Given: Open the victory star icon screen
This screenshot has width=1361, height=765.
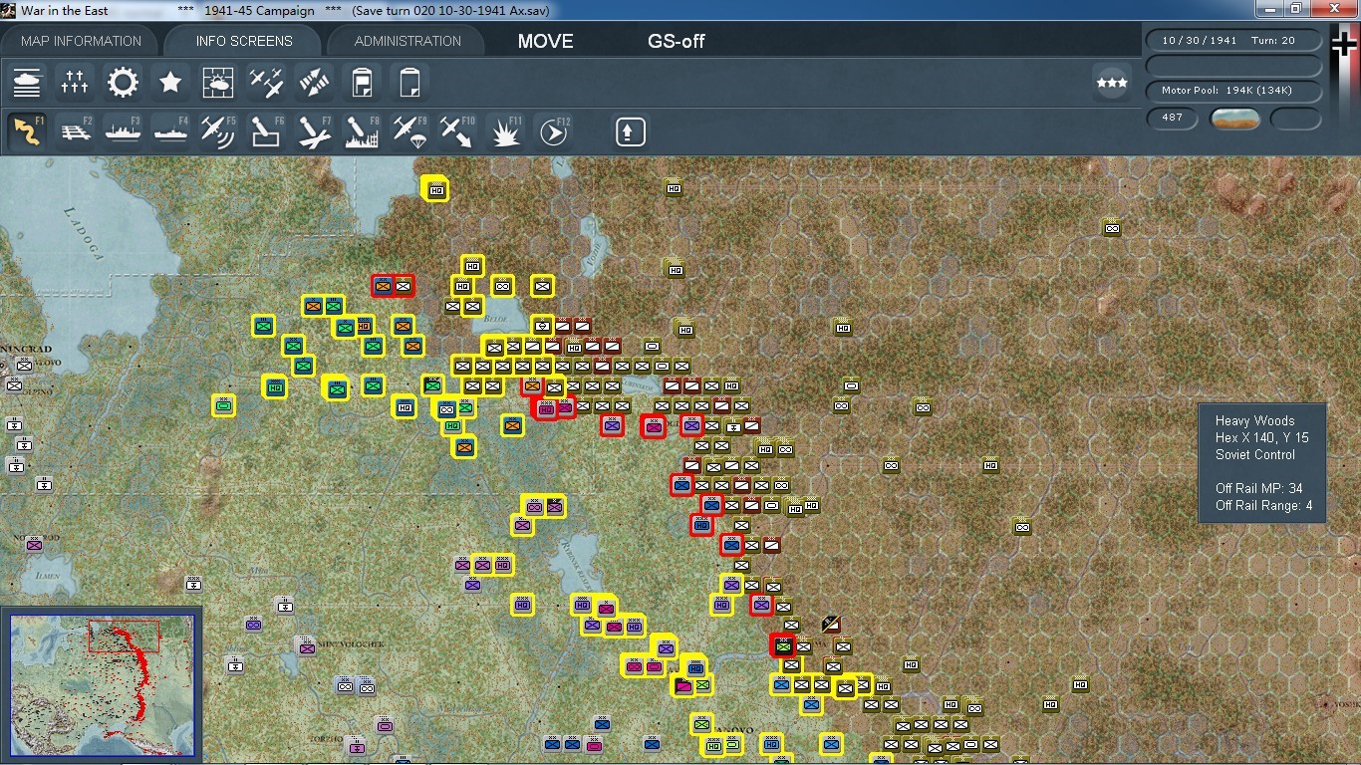Looking at the screenshot, I should coord(170,82).
